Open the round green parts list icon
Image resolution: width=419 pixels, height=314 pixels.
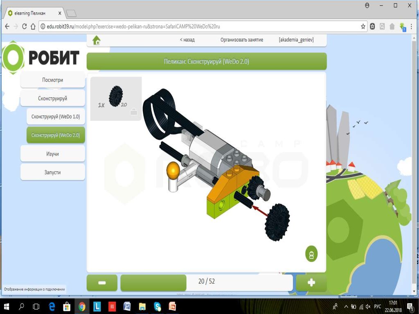point(311,254)
